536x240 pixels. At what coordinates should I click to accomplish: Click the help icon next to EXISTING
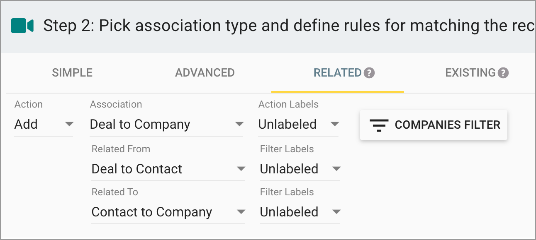coord(503,72)
